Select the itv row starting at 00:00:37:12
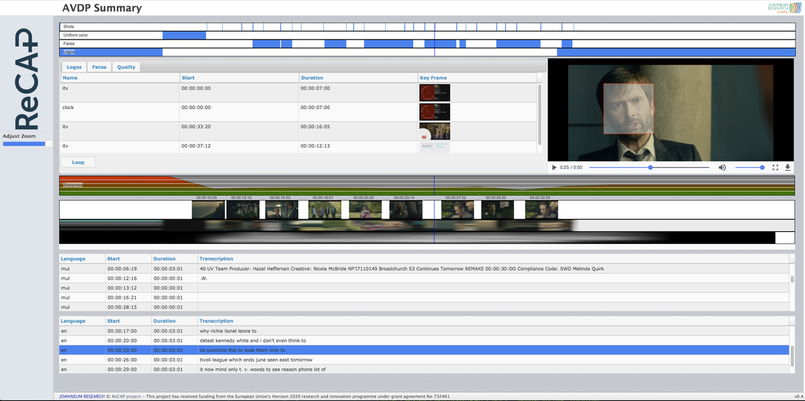805x401 pixels. click(x=299, y=146)
